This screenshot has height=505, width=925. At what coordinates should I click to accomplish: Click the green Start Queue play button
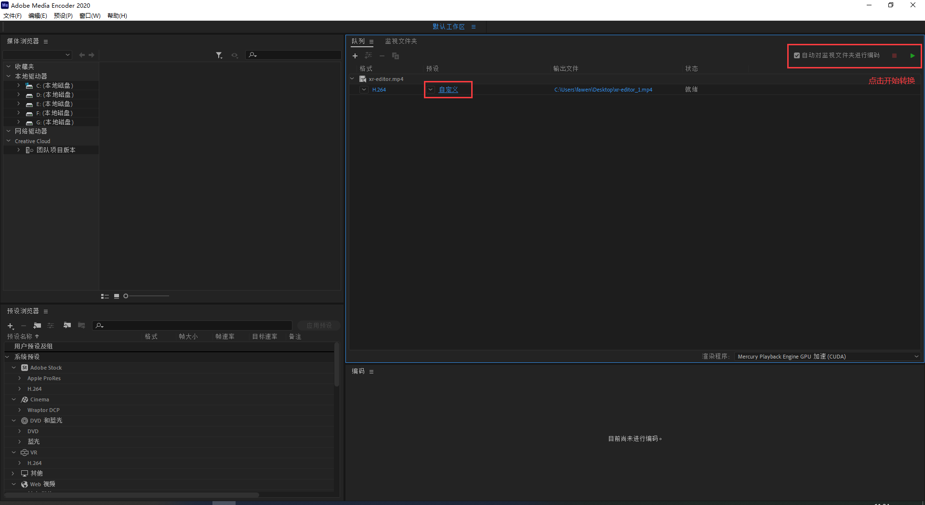click(x=912, y=56)
